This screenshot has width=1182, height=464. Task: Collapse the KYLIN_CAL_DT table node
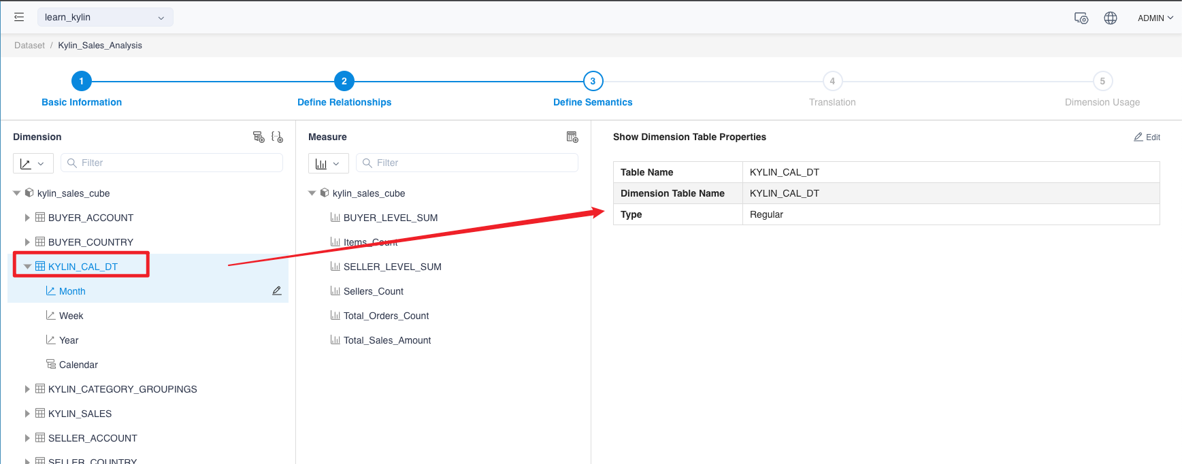(x=27, y=267)
